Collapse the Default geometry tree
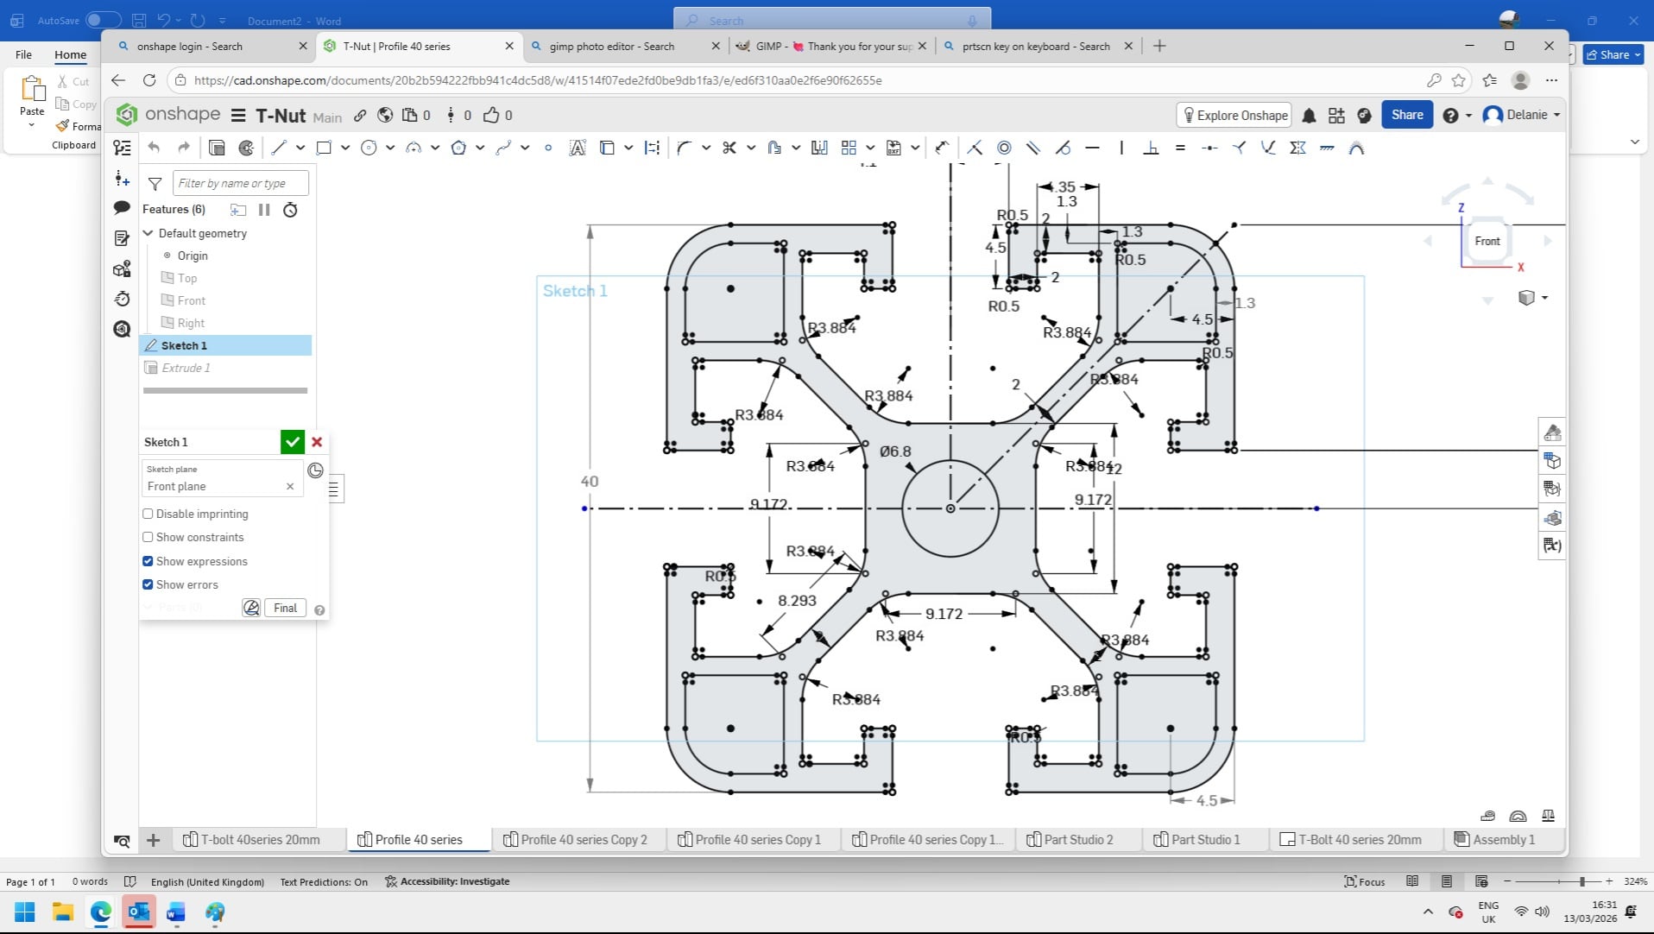 point(148,233)
